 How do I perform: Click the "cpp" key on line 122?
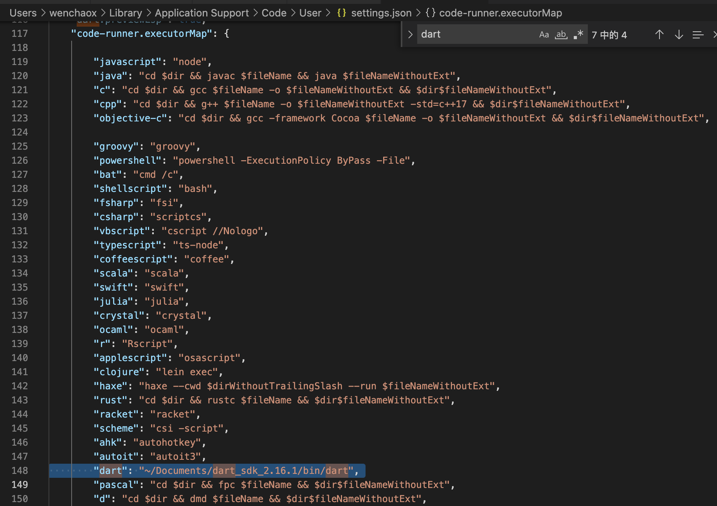coord(108,104)
